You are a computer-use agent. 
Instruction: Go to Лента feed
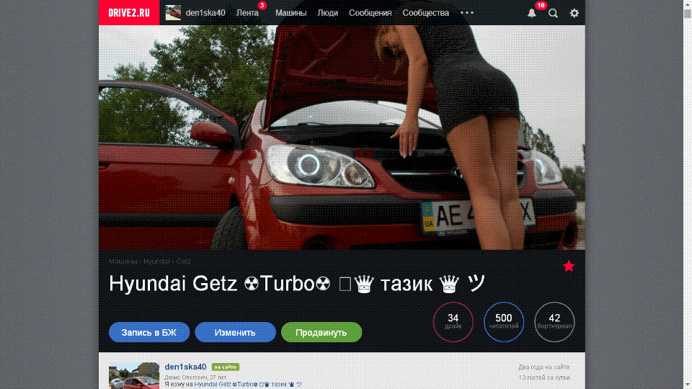point(247,13)
